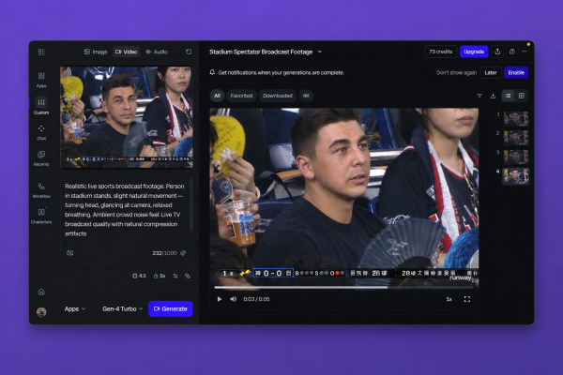563x375 pixels.
Task: Open Chat from the sidebar
Action: coord(41,132)
